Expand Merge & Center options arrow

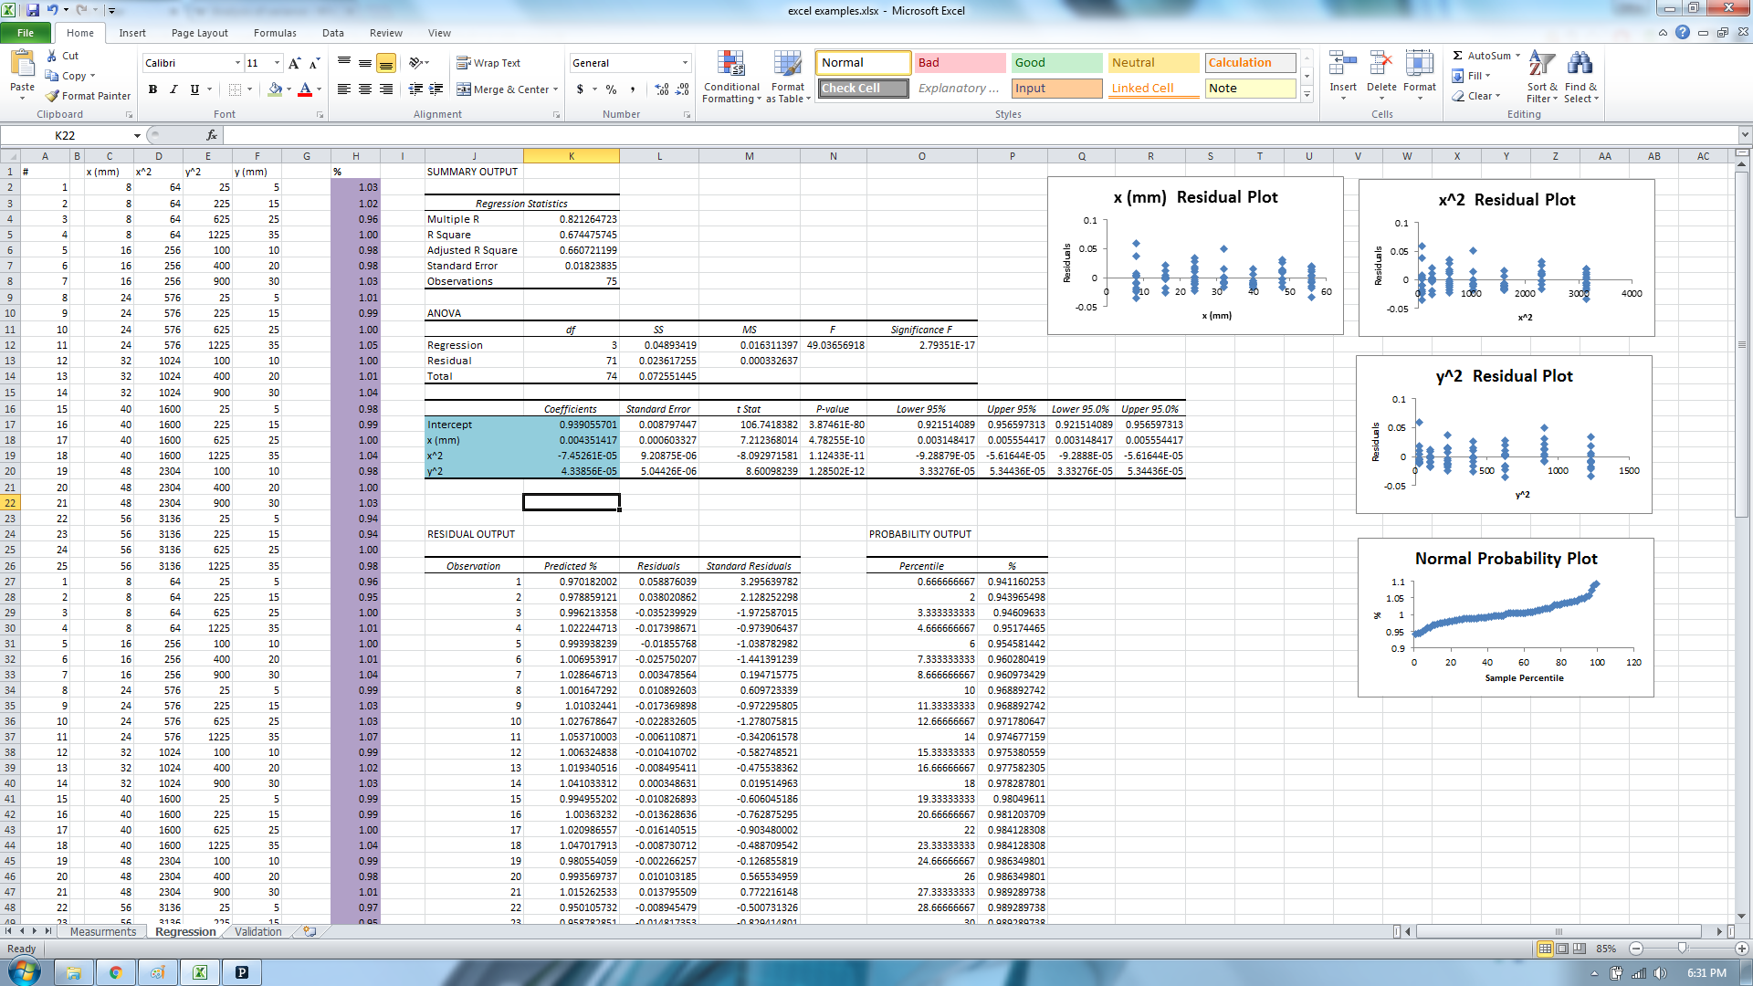click(556, 89)
